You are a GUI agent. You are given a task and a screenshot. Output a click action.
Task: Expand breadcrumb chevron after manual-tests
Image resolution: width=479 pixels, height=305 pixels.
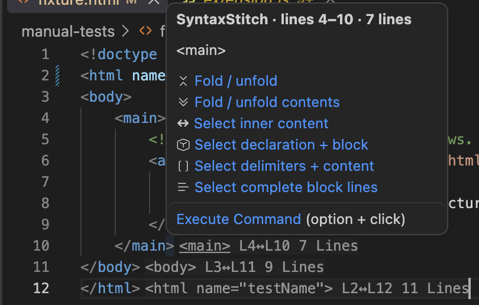point(125,31)
